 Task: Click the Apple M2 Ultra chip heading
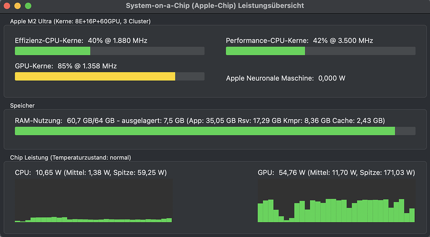tap(80, 21)
